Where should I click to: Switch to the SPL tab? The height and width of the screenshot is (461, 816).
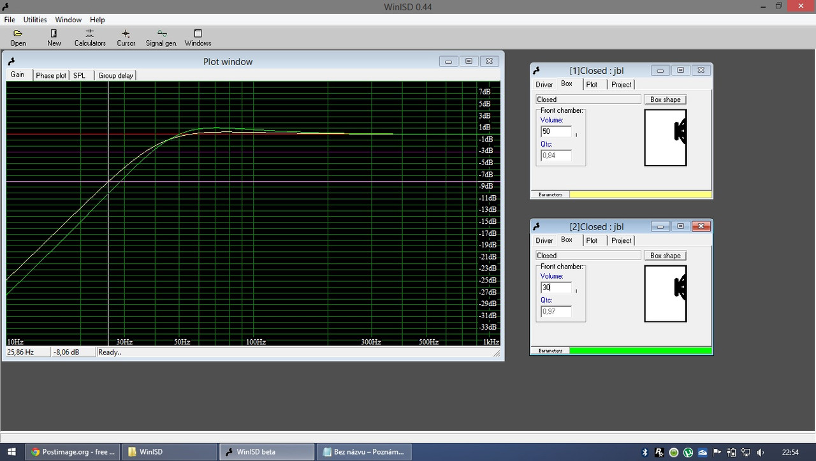tap(79, 75)
